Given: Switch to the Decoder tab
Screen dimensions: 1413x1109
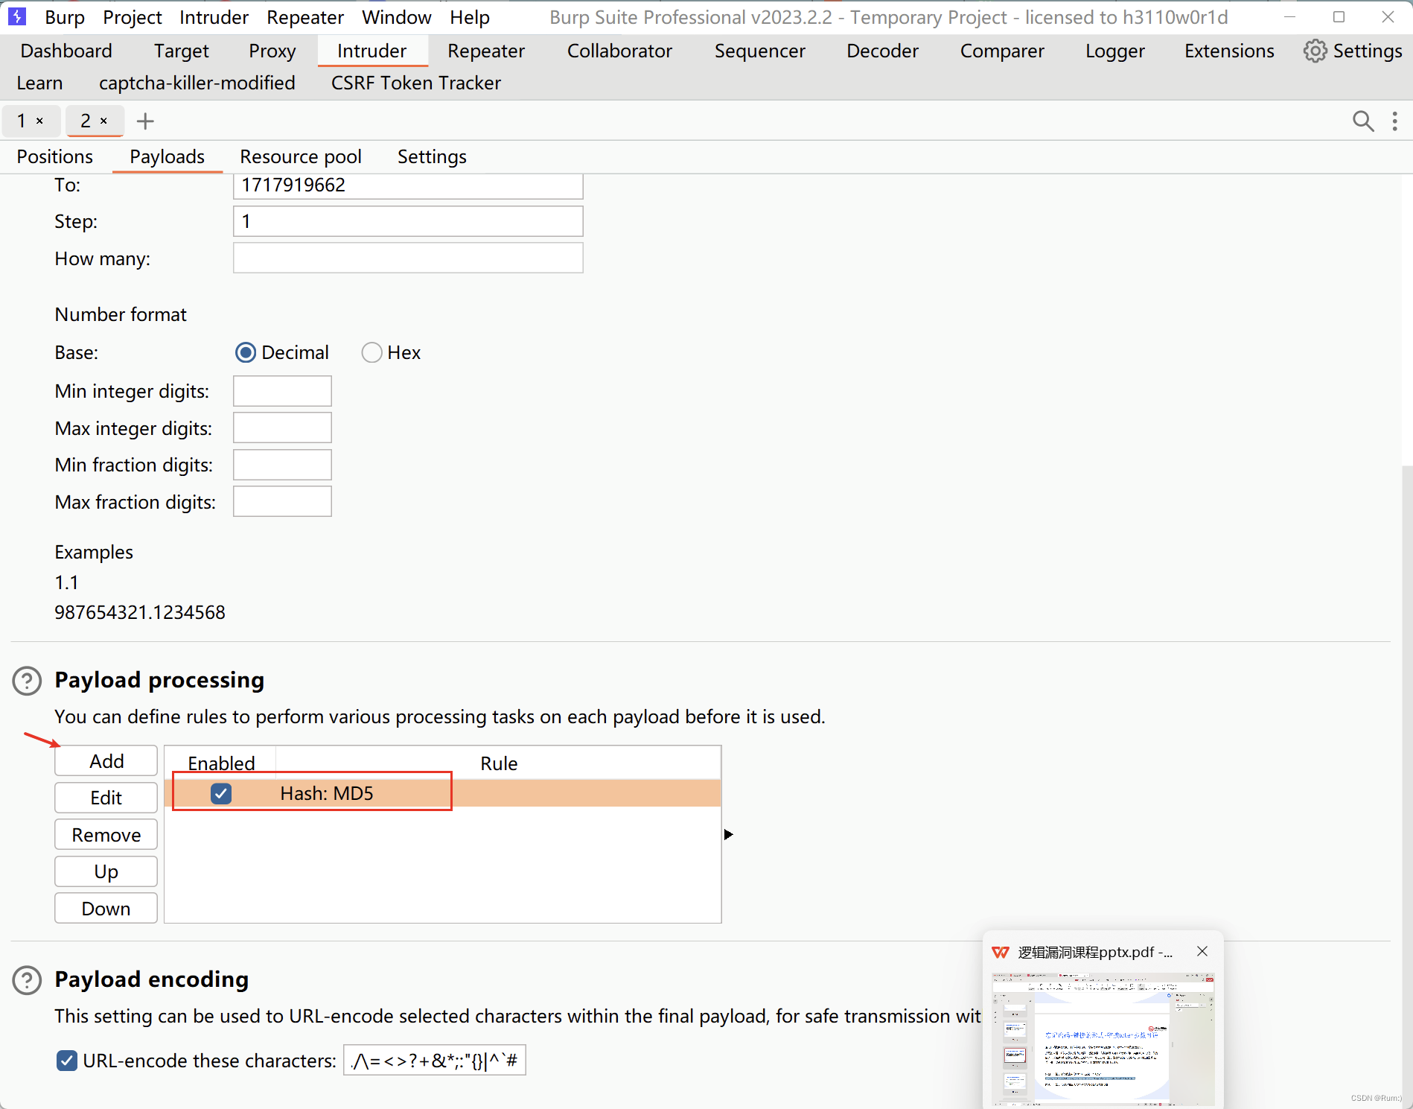Looking at the screenshot, I should 882,51.
